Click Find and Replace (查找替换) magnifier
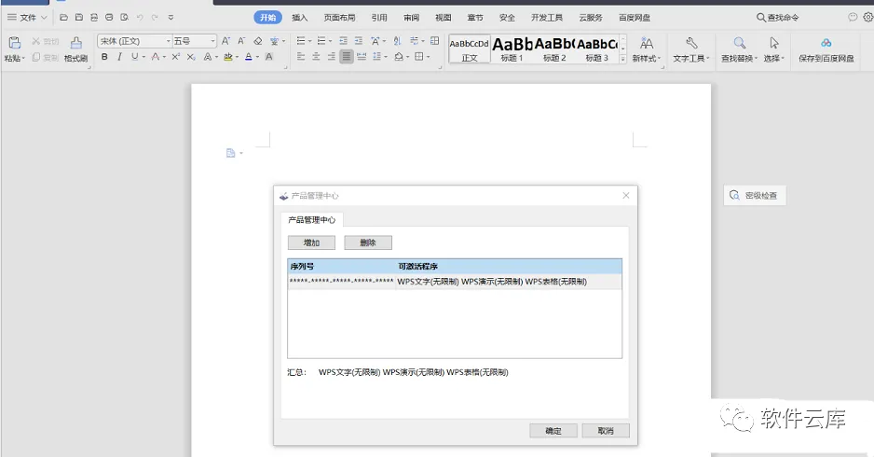 [739, 43]
